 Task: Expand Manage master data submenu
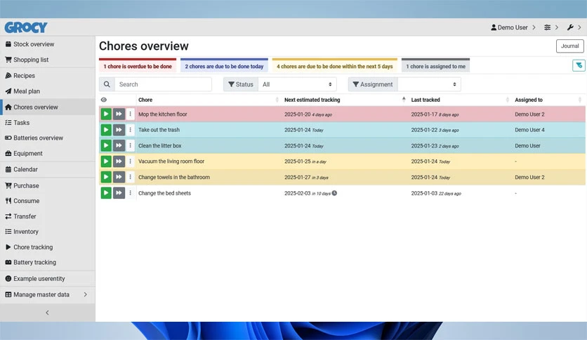click(47, 295)
